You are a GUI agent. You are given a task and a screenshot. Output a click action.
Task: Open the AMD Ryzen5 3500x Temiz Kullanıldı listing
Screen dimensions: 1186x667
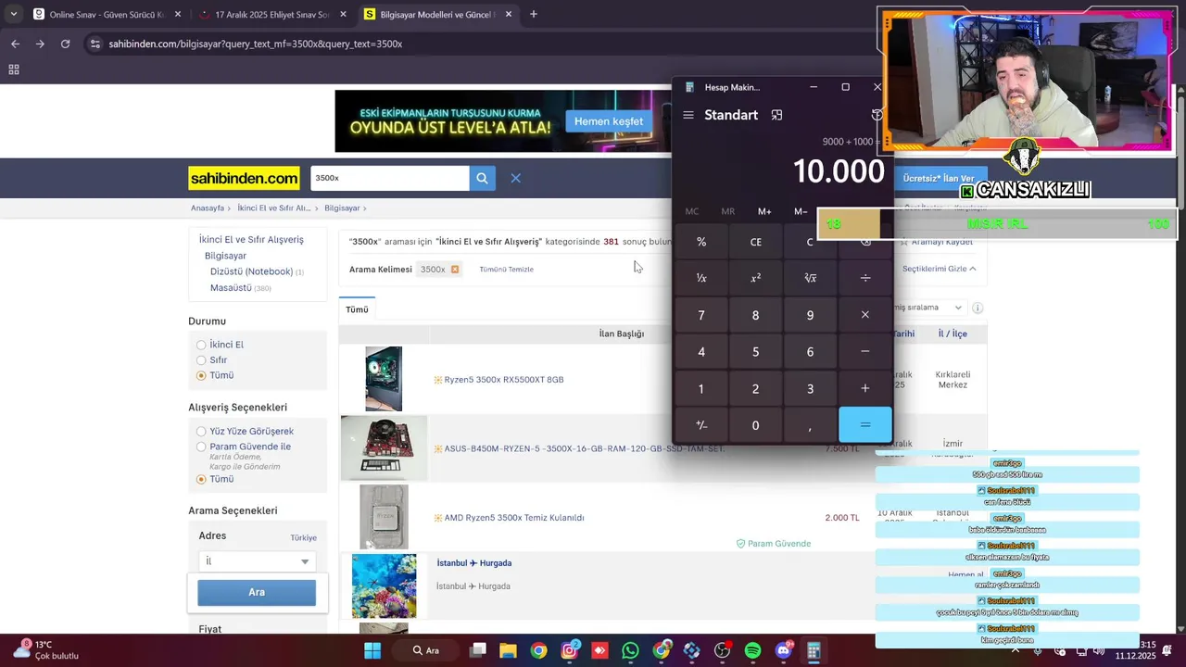click(x=514, y=518)
